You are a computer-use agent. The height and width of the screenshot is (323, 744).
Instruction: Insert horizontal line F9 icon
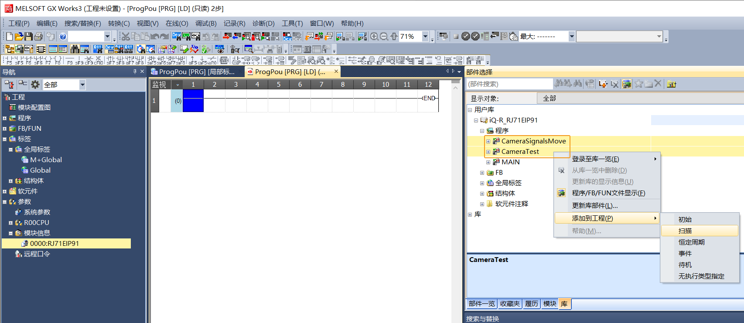coord(70,60)
